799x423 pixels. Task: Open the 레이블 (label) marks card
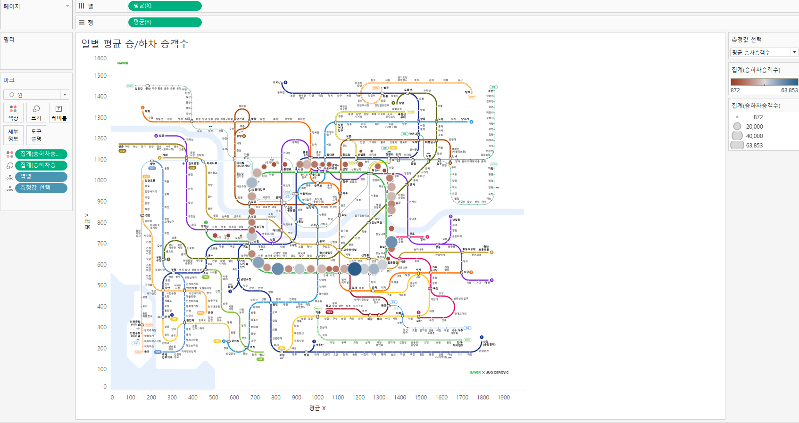point(59,113)
